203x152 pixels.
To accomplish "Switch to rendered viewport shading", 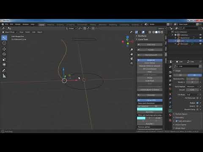I will click(x=162, y=32).
